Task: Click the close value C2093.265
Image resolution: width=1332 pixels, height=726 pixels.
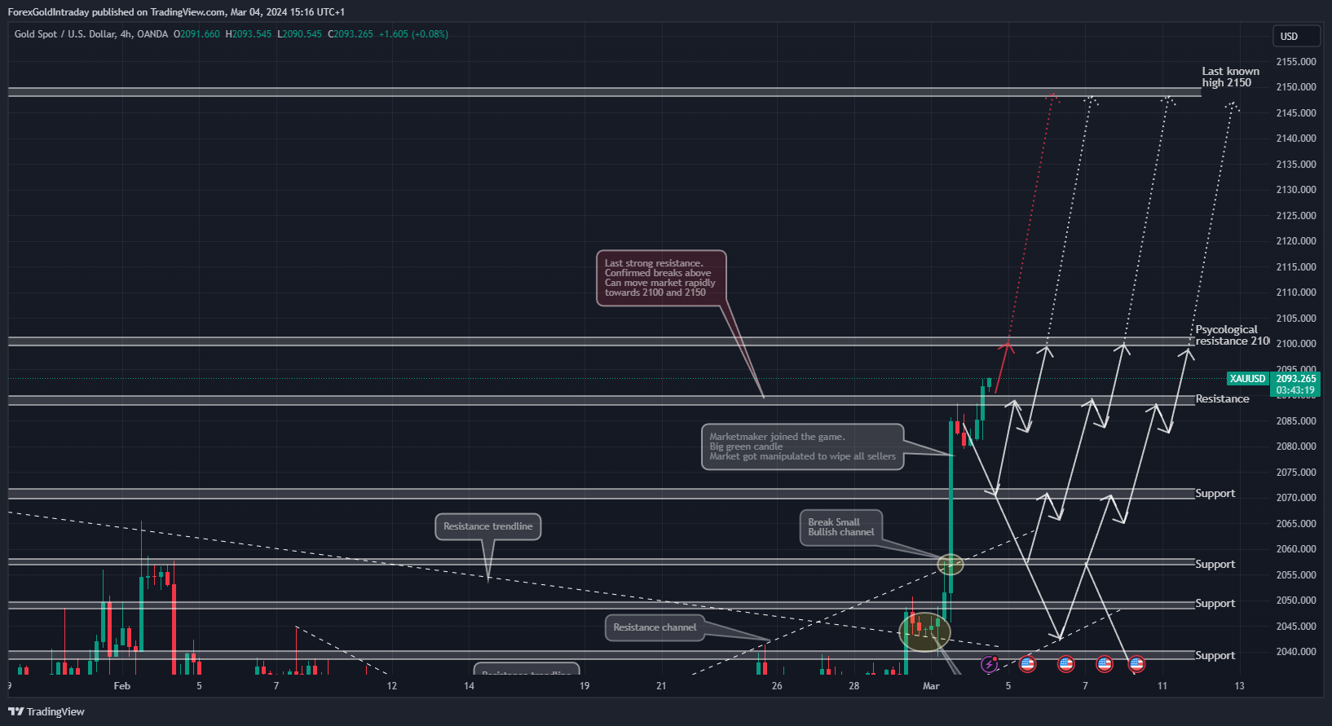Action: (351, 34)
